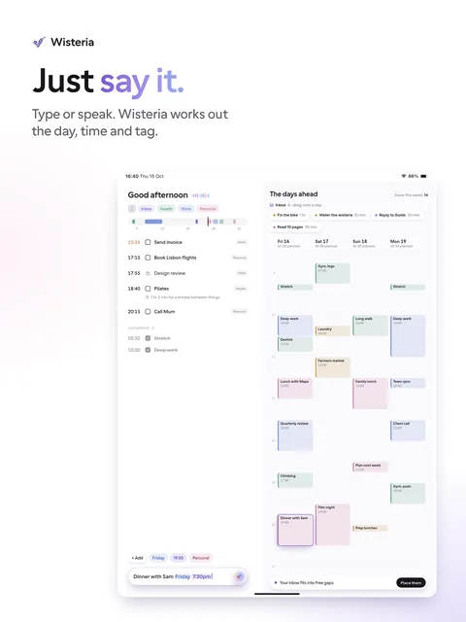Uncheck the completed Deep work task
The image size is (466, 622).
click(148, 350)
